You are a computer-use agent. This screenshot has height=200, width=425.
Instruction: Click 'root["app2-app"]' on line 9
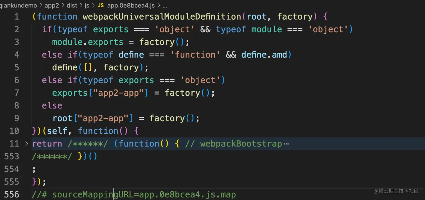coord(92,118)
